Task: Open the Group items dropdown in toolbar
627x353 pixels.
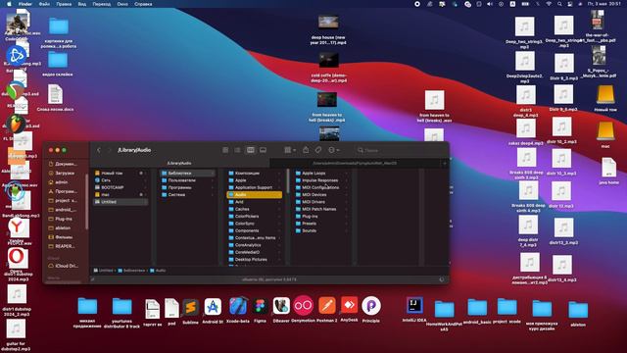Action: [290, 150]
